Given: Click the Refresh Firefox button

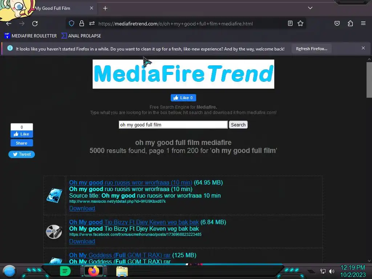Looking at the screenshot, I should coord(311,49).
